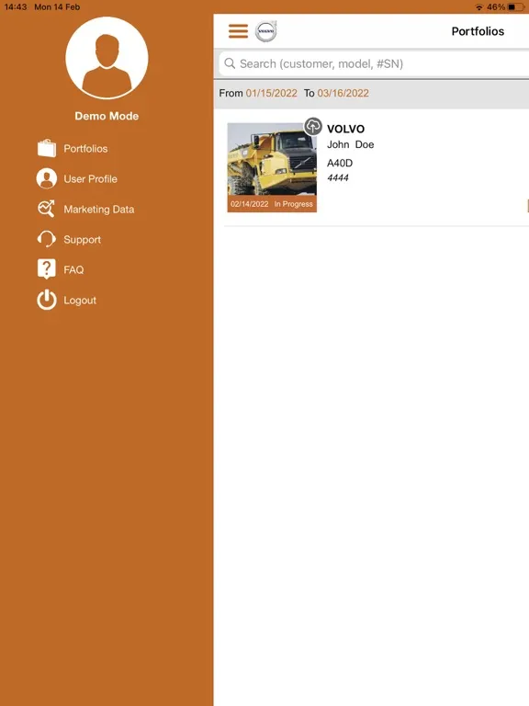
Task: Select Marketing Data menu entry
Action: pos(99,210)
